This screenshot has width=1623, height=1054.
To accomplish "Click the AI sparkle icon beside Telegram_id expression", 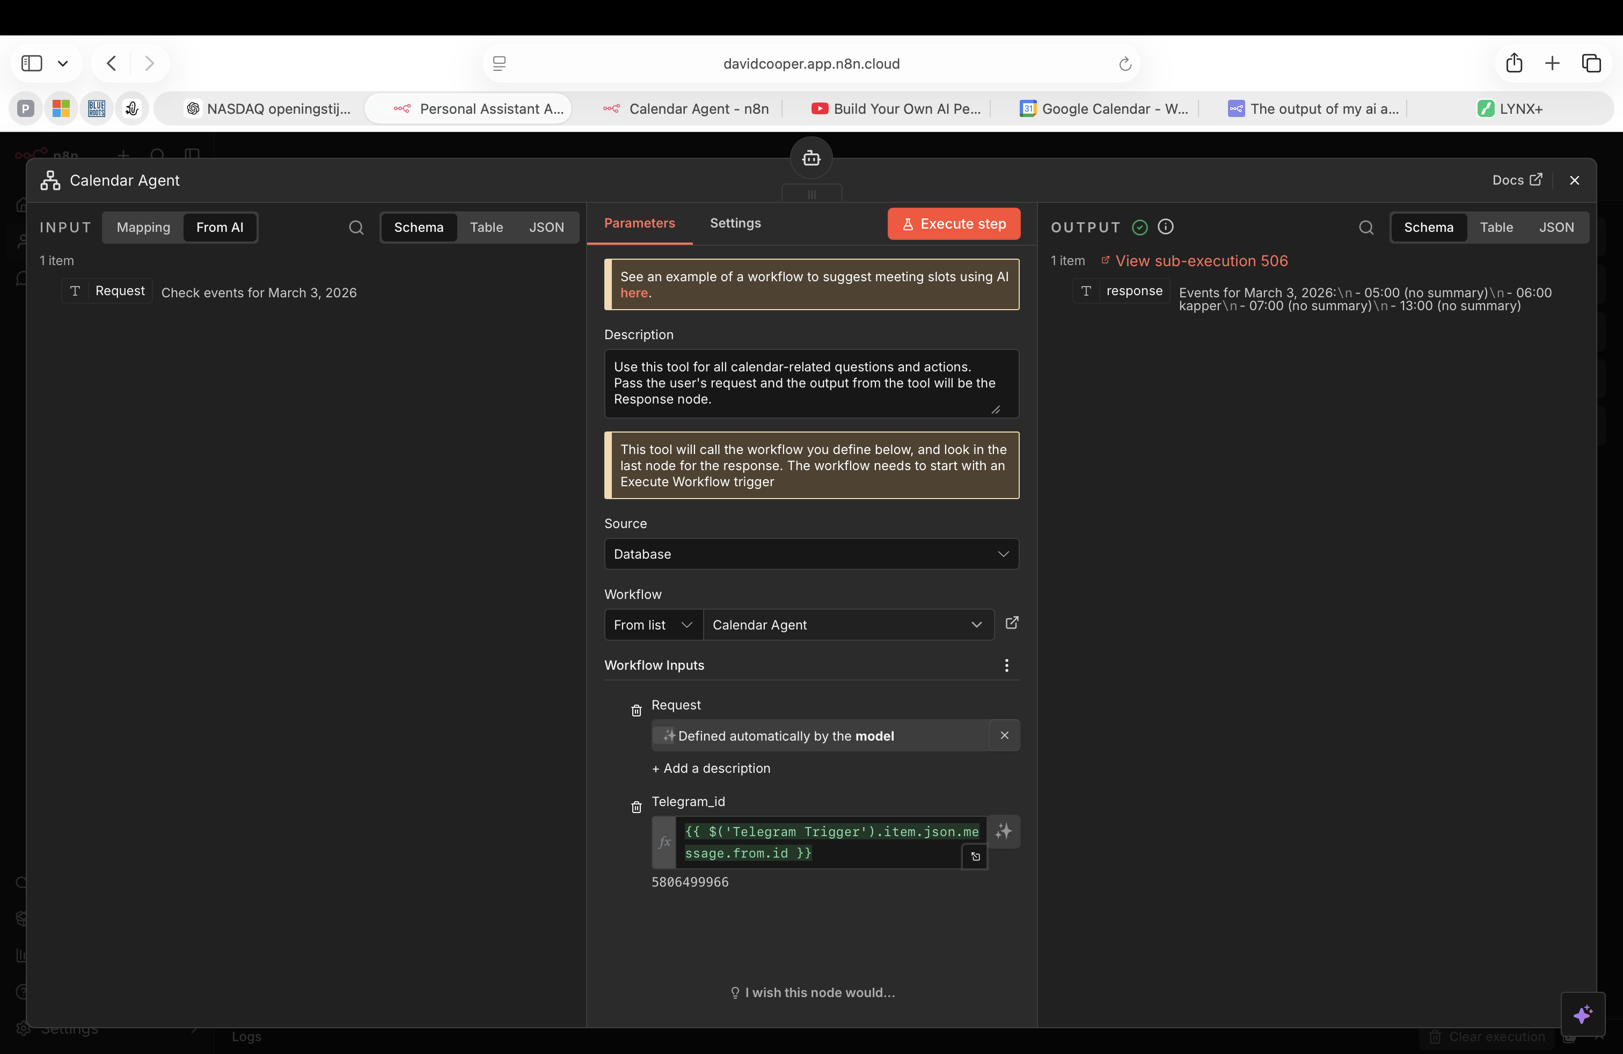I will pyautogui.click(x=1003, y=831).
